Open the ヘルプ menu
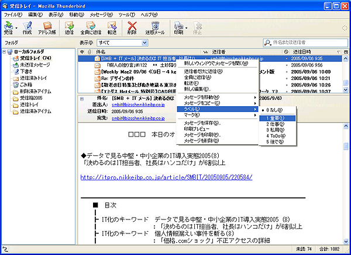Image resolution: width=351 pixels, height=255 pixels. 149,15
